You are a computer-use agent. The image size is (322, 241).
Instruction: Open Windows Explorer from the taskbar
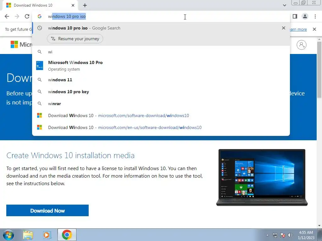pos(28,235)
